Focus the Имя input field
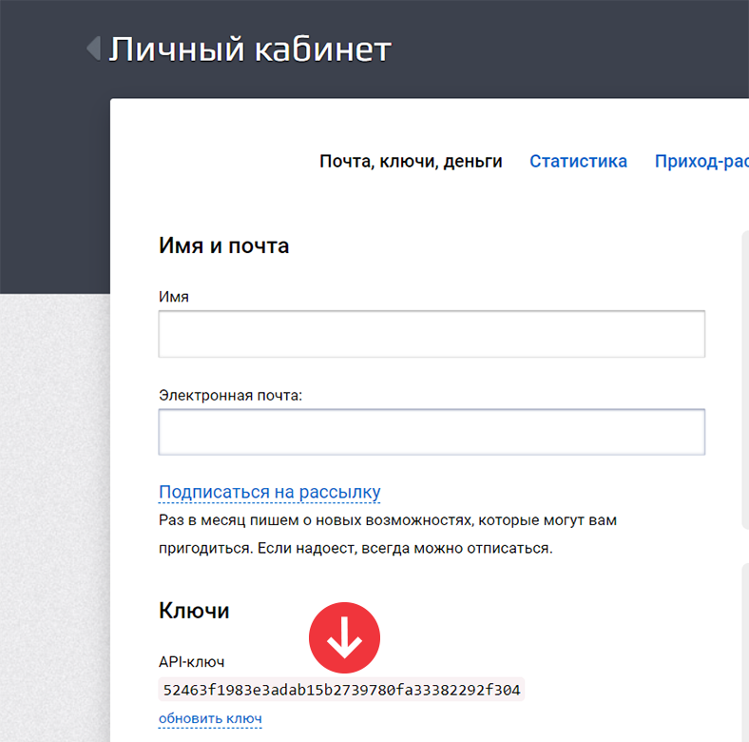Viewport: 749px width, 742px height. (432, 334)
